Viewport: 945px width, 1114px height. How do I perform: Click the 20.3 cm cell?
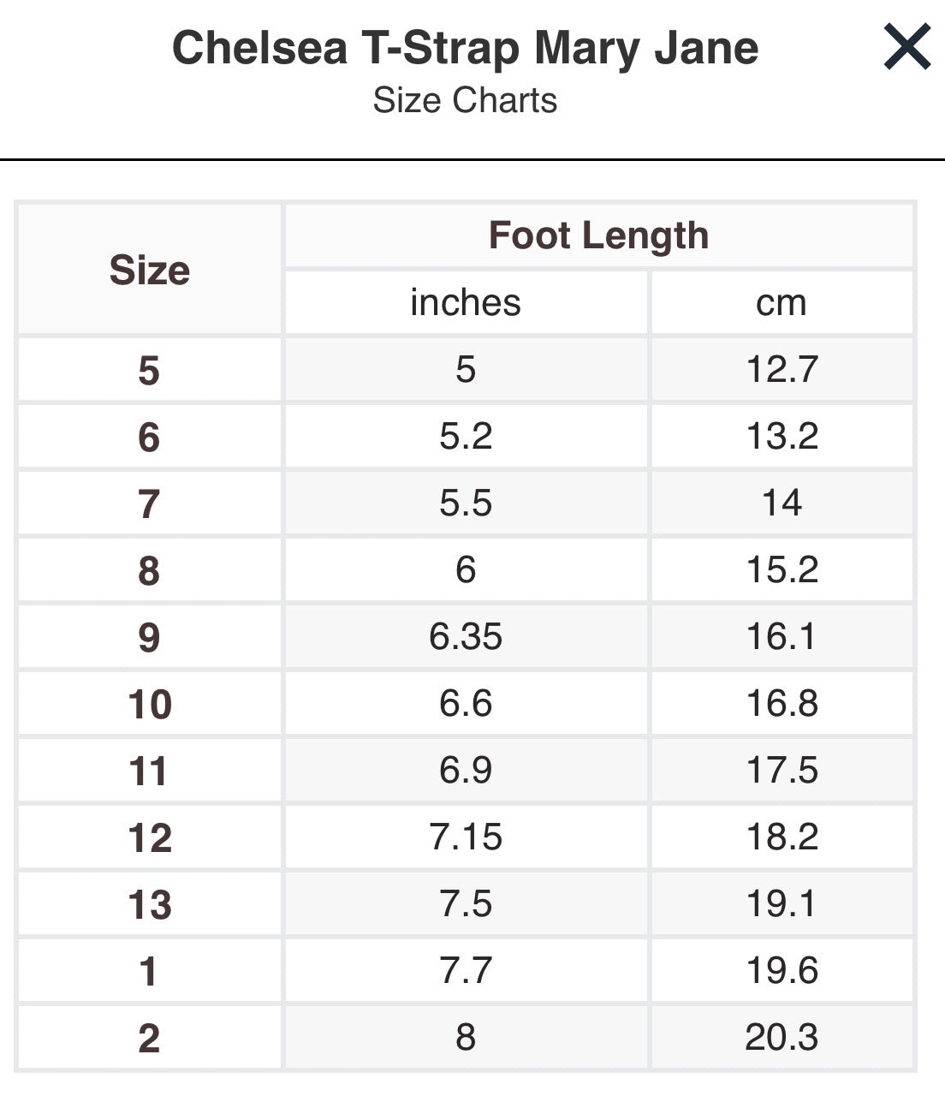pyautogui.click(x=782, y=1038)
